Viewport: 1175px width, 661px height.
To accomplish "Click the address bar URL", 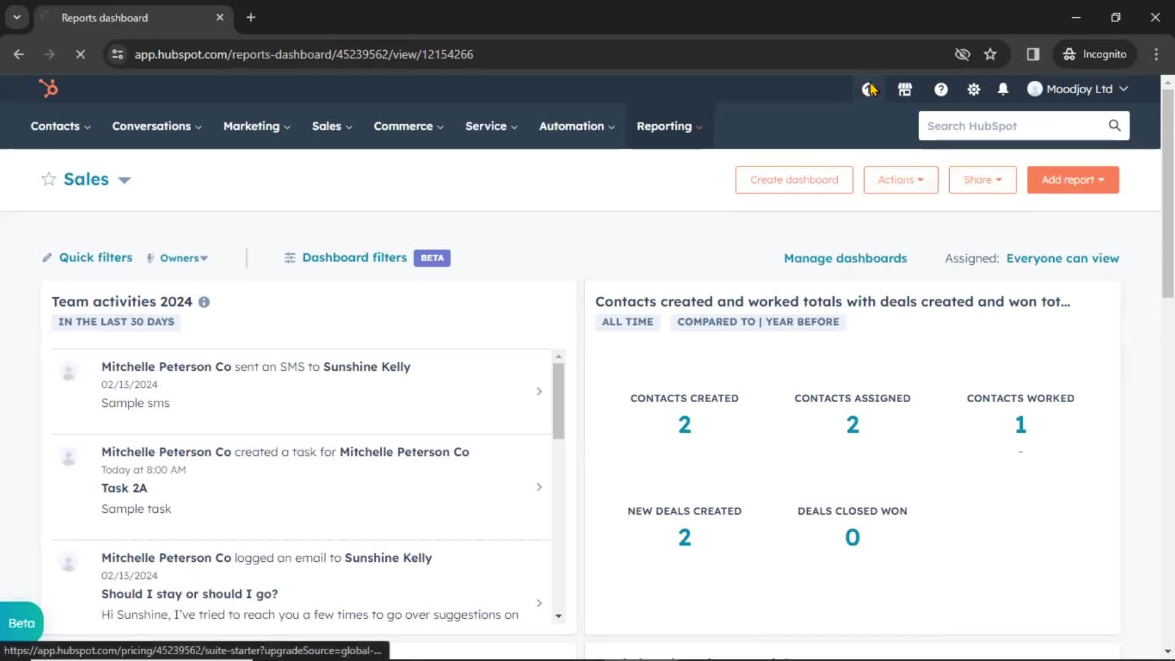I will (x=304, y=54).
